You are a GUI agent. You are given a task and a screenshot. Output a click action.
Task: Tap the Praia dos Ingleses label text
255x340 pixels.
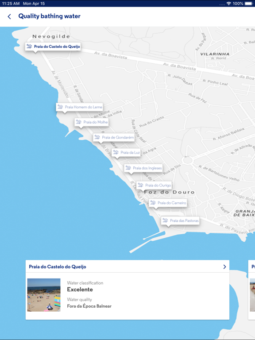[147, 168]
